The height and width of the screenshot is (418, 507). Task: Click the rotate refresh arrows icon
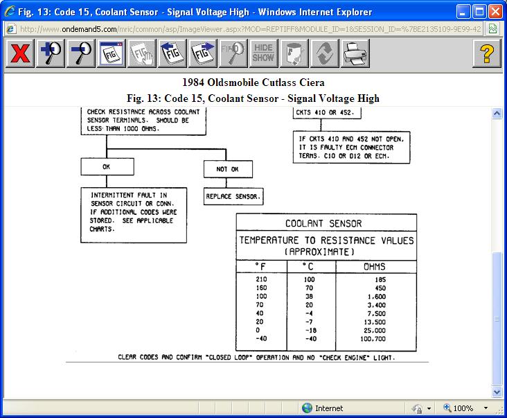(324, 53)
